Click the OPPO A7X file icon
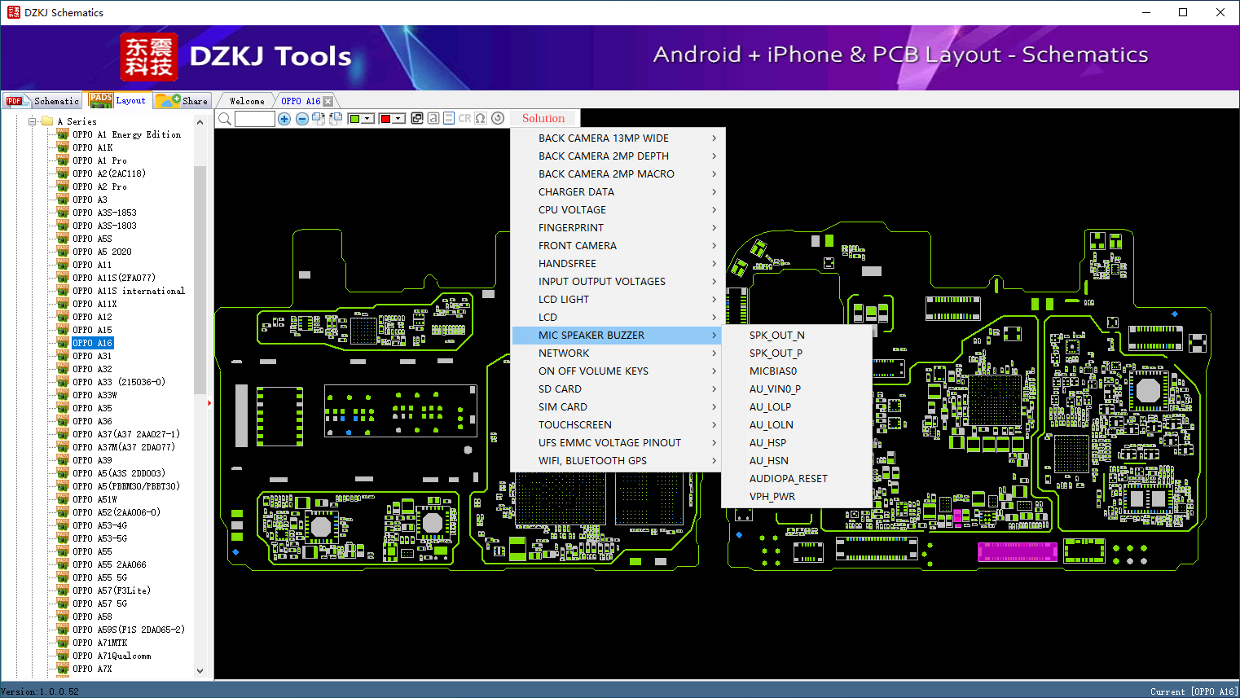The height and width of the screenshot is (698, 1240). 63,669
